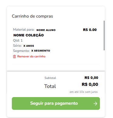This screenshot has width=113, height=118.
Task: Click the Série label
Action: pyautogui.click(x=17, y=46)
